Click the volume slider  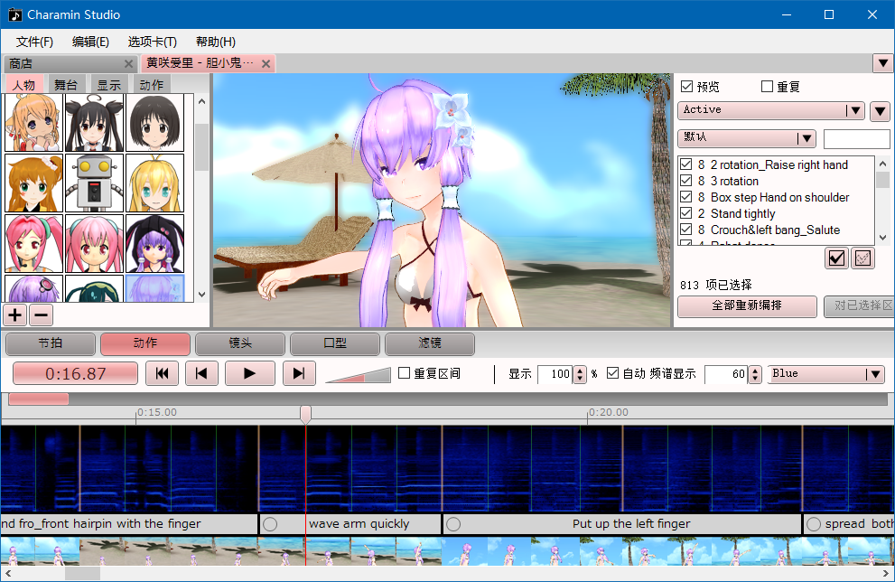coord(357,374)
